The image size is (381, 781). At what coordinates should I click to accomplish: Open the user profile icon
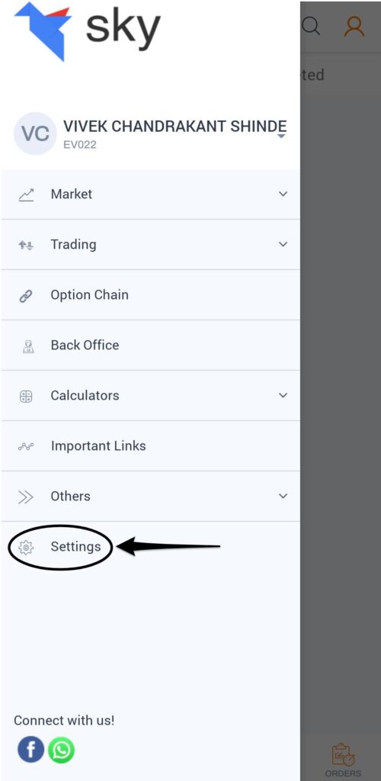pyautogui.click(x=354, y=27)
